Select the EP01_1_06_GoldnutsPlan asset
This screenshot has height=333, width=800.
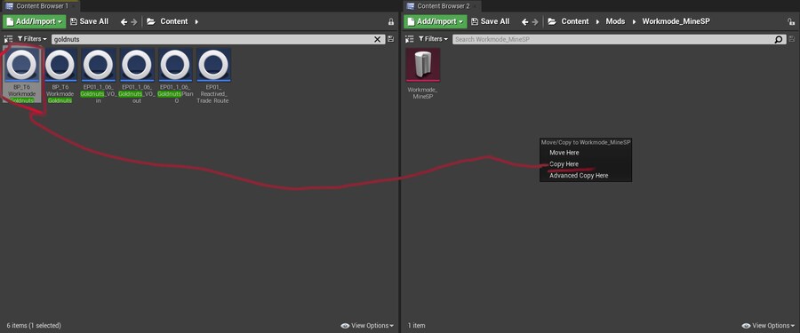(x=174, y=75)
